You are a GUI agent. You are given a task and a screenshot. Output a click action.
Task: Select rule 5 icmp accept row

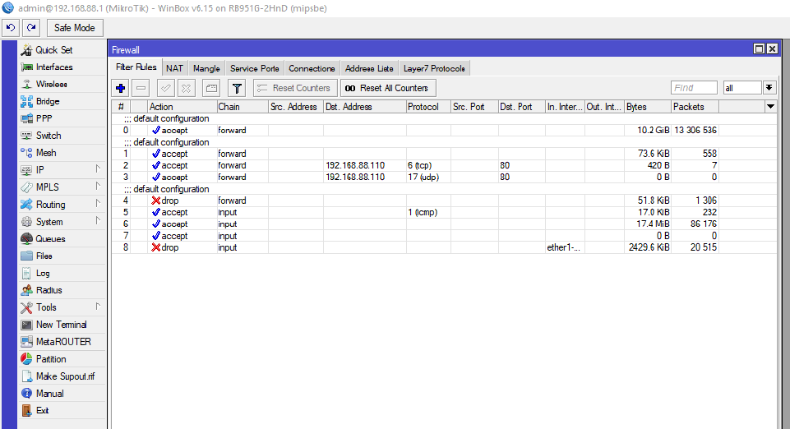[x=443, y=212]
